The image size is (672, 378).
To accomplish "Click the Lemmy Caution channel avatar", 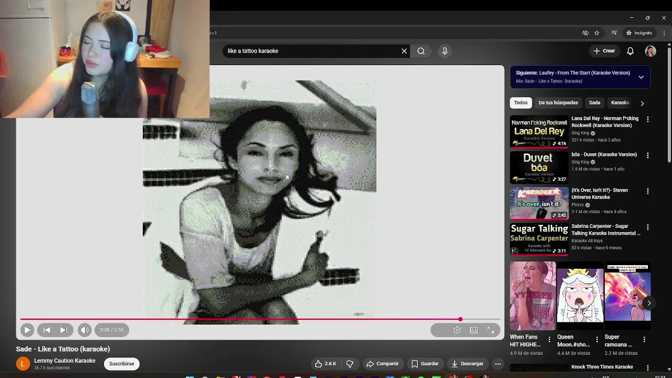I will point(23,364).
